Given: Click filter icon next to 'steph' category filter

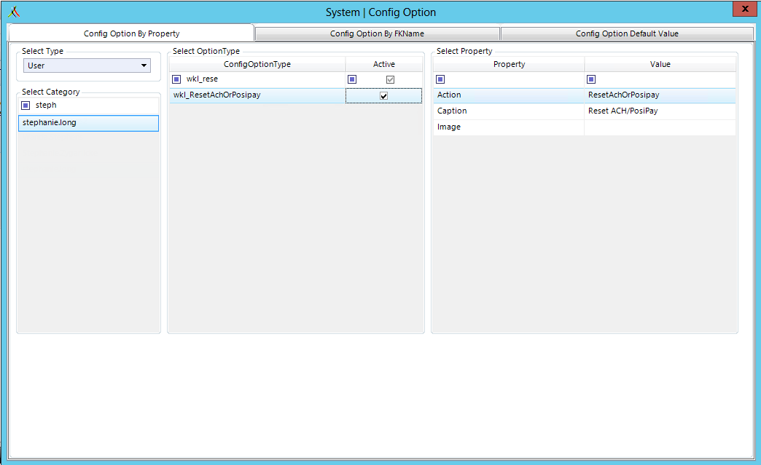Looking at the screenshot, I should tap(26, 106).
